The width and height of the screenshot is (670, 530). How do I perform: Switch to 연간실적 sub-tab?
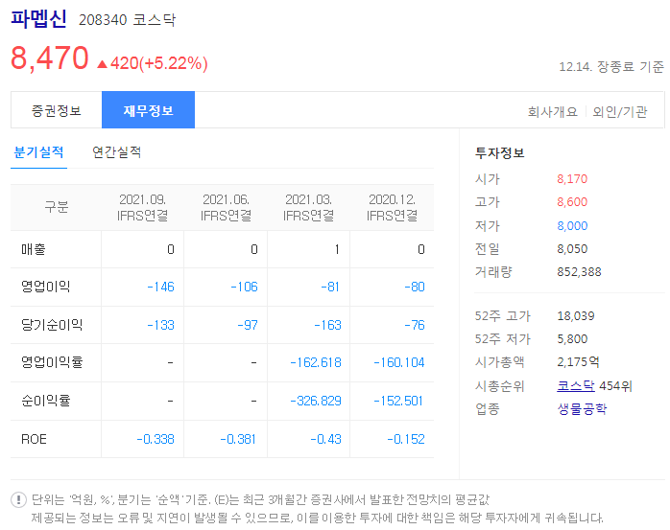(117, 152)
